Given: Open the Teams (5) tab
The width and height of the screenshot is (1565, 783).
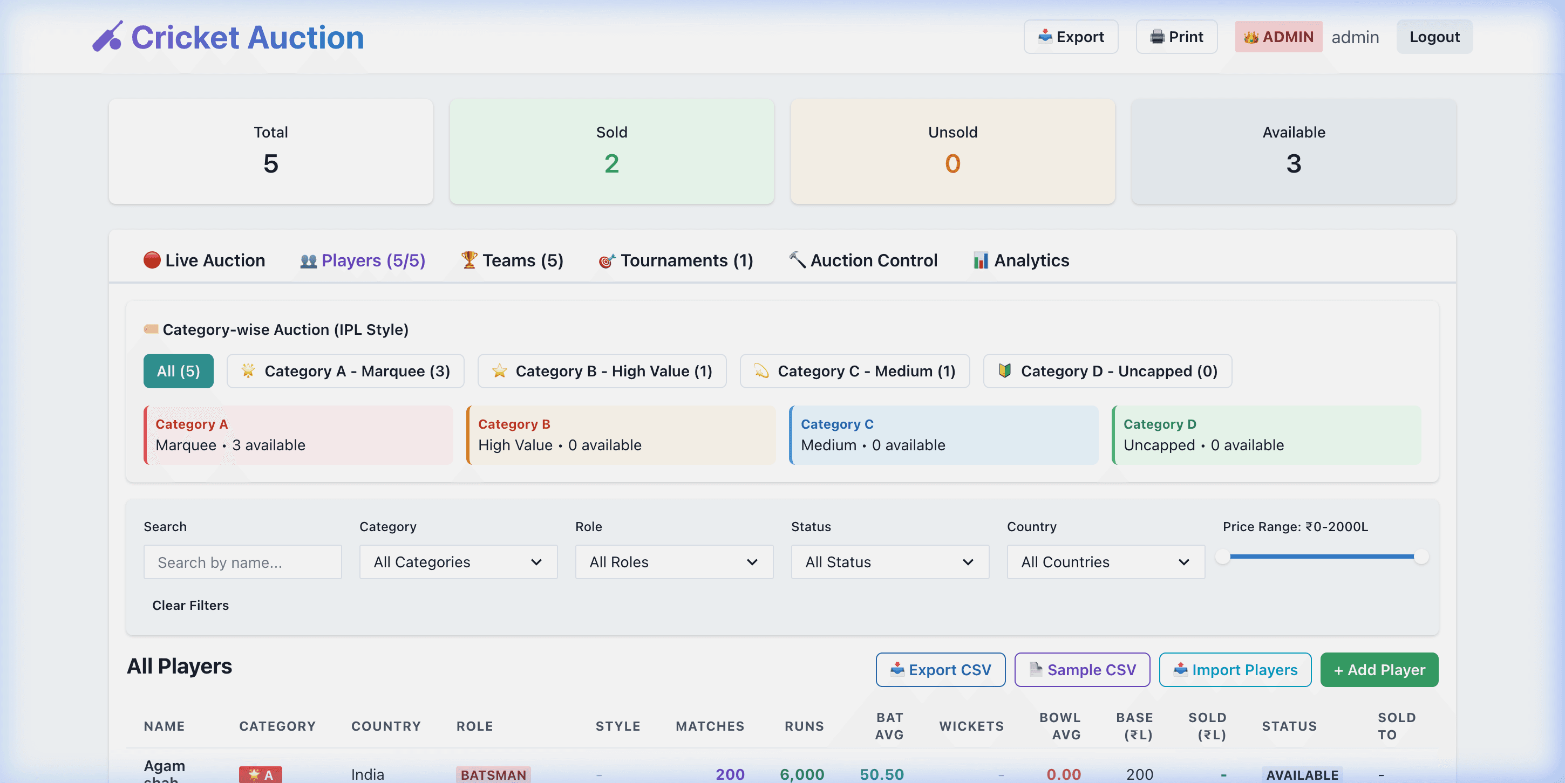Looking at the screenshot, I should point(512,260).
